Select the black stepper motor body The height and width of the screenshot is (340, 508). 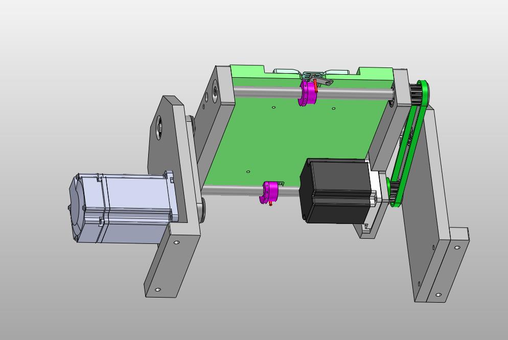coord(335,191)
